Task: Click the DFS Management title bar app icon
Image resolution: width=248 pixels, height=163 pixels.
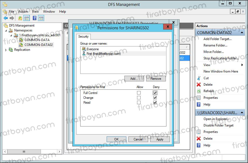Action: click(x=5, y=4)
